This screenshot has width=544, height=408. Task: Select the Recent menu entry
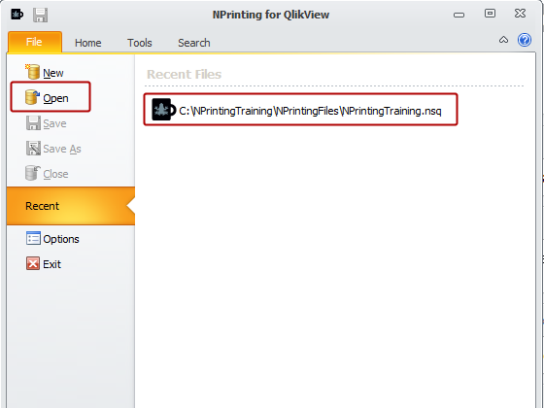click(70, 206)
